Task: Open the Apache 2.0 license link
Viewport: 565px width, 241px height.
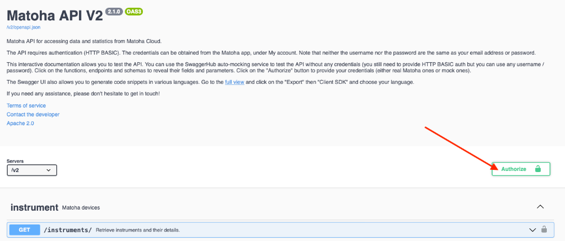Action: coord(20,123)
